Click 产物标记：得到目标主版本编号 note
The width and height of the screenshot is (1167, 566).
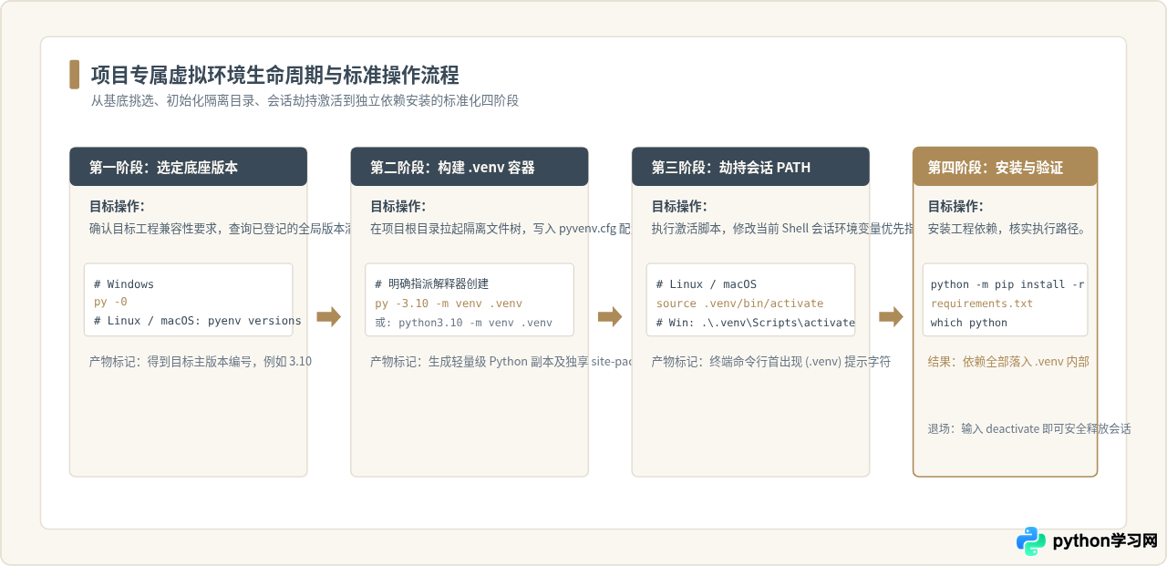point(201,362)
